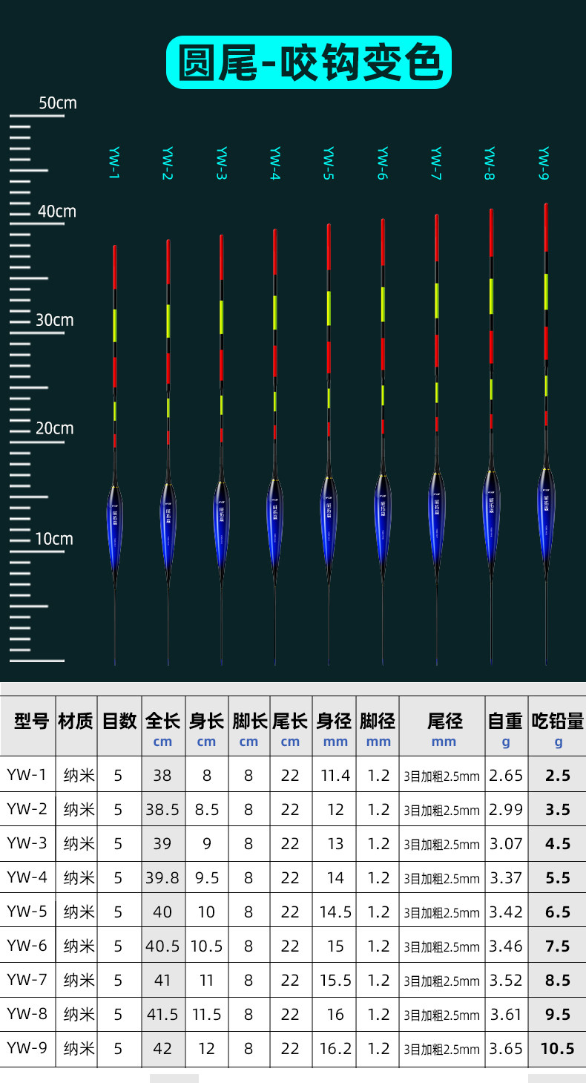Click the cyan YW-9 label above the floats
This screenshot has height=1083, width=586.
click(x=544, y=163)
